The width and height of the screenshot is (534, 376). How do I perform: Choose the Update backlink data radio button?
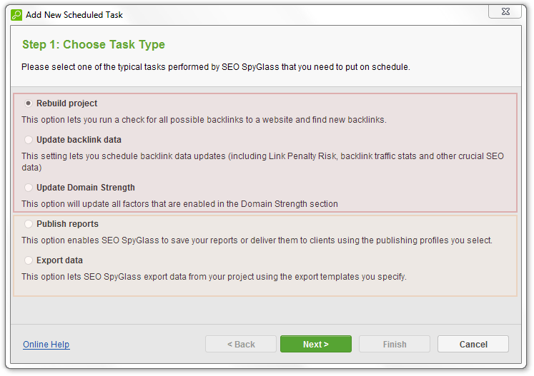point(29,140)
